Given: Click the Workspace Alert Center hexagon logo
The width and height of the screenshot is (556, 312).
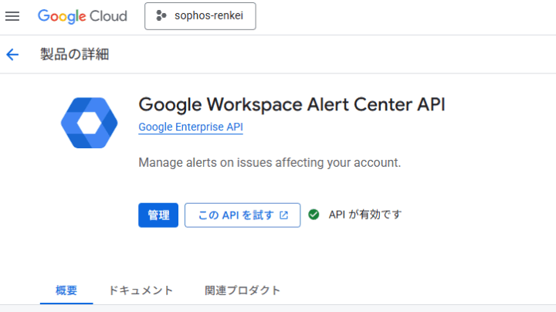Looking at the screenshot, I should 89,123.
